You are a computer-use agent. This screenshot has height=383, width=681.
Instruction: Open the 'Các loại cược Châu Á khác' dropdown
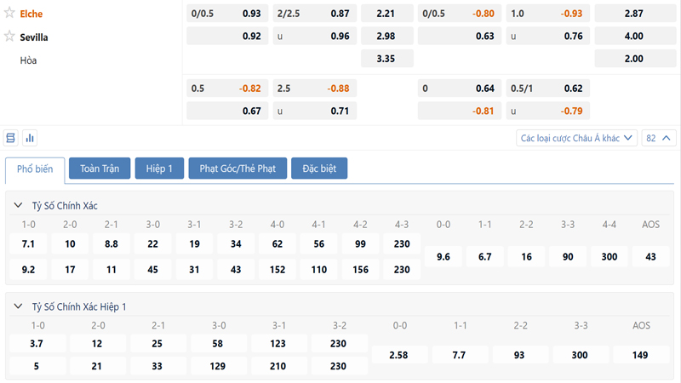point(577,138)
